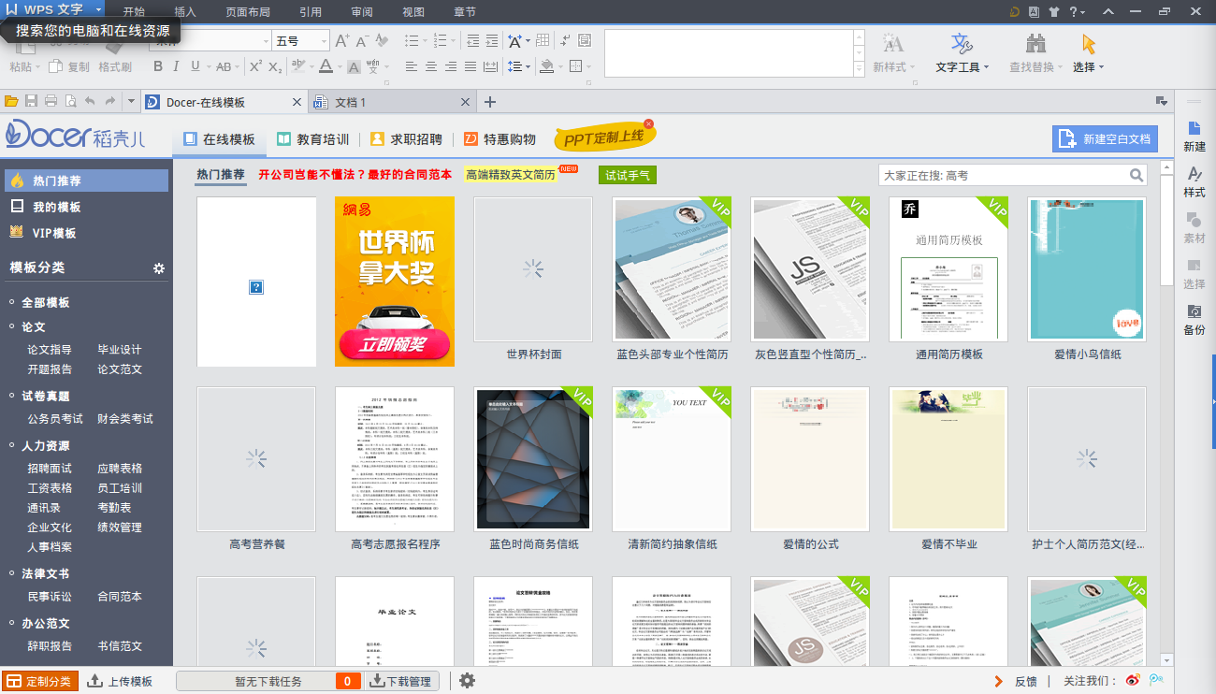Click the Open folder icon in quick access bar
Viewport: 1216px width, 694px height.
click(x=11, y=101)
